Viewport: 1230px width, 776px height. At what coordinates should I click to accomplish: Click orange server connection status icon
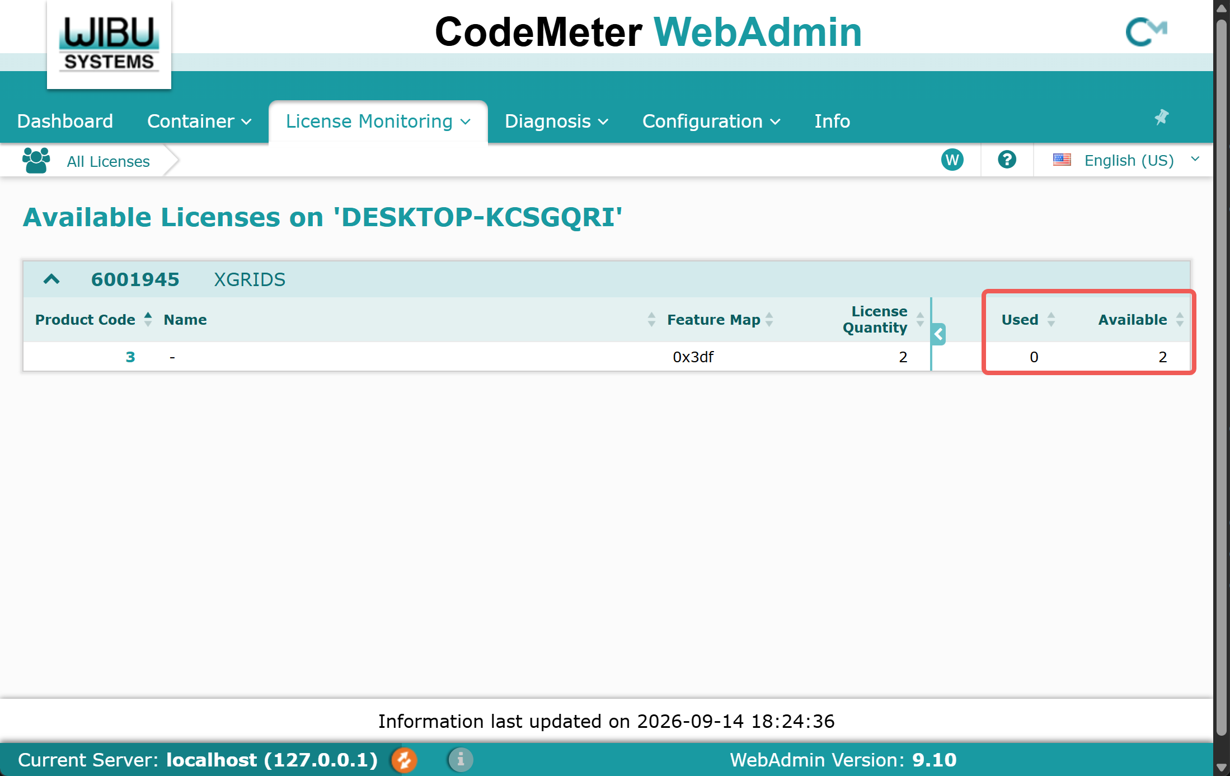click(404, 760)
